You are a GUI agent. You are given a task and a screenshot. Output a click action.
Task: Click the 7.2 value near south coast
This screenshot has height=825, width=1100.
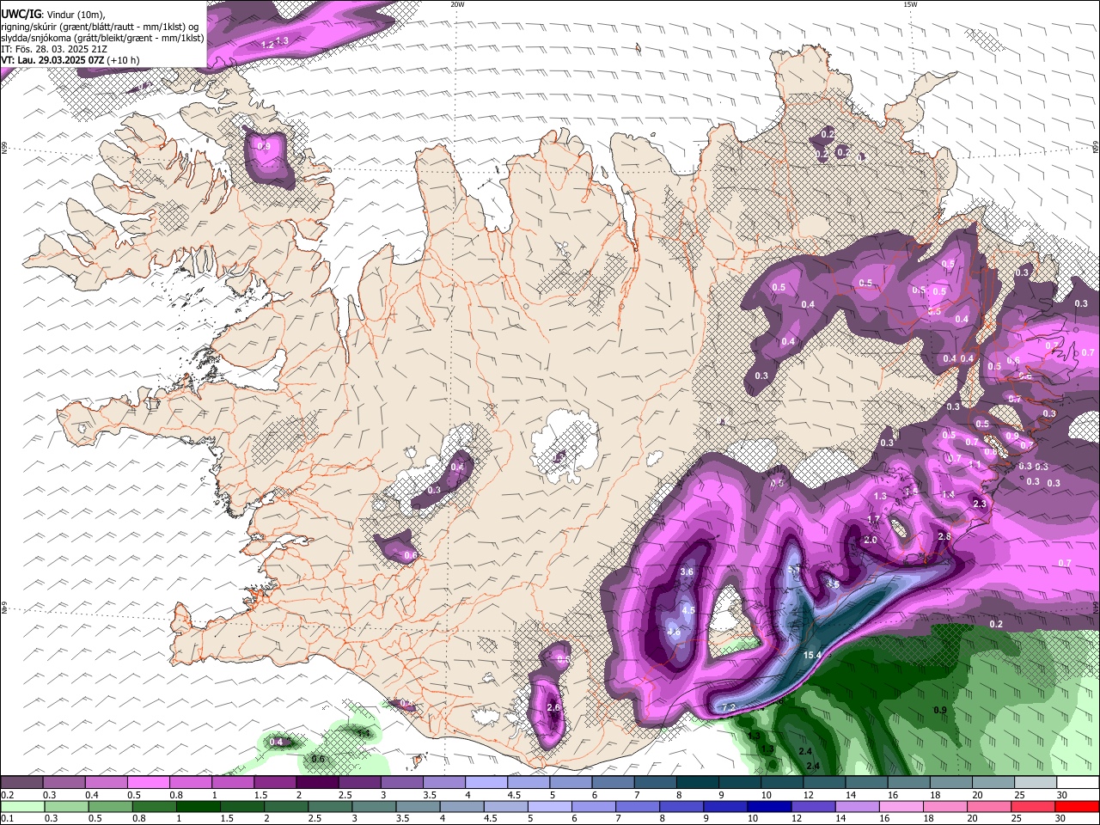730,707
